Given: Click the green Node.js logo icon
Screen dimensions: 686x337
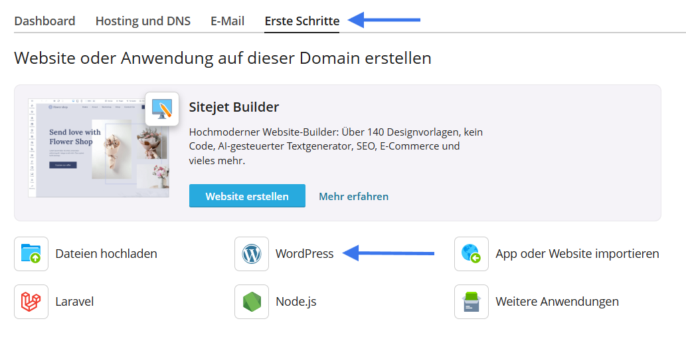Looking at the screenshot, I should click(252, 302).
